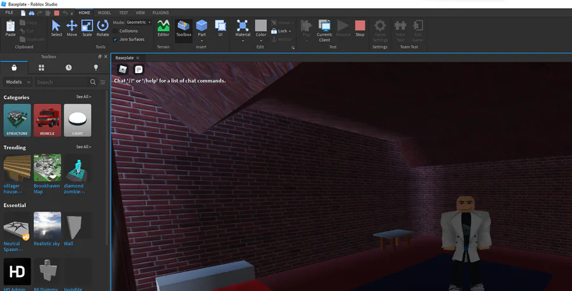Expand the Part dropdown arrow

click(201, 41)
